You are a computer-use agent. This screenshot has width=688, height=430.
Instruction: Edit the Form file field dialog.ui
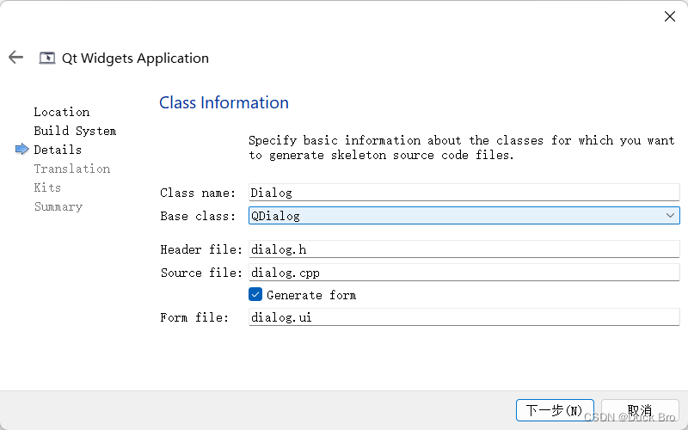(464, 316)
